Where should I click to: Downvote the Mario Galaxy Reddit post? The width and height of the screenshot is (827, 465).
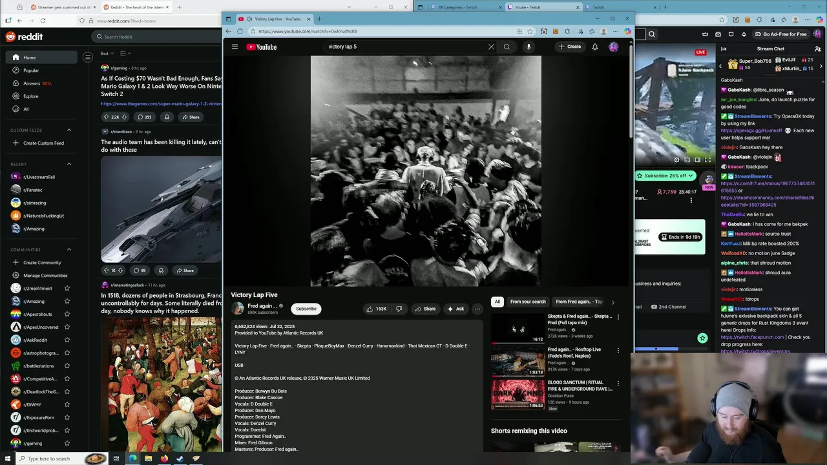(x=125, y=117)
